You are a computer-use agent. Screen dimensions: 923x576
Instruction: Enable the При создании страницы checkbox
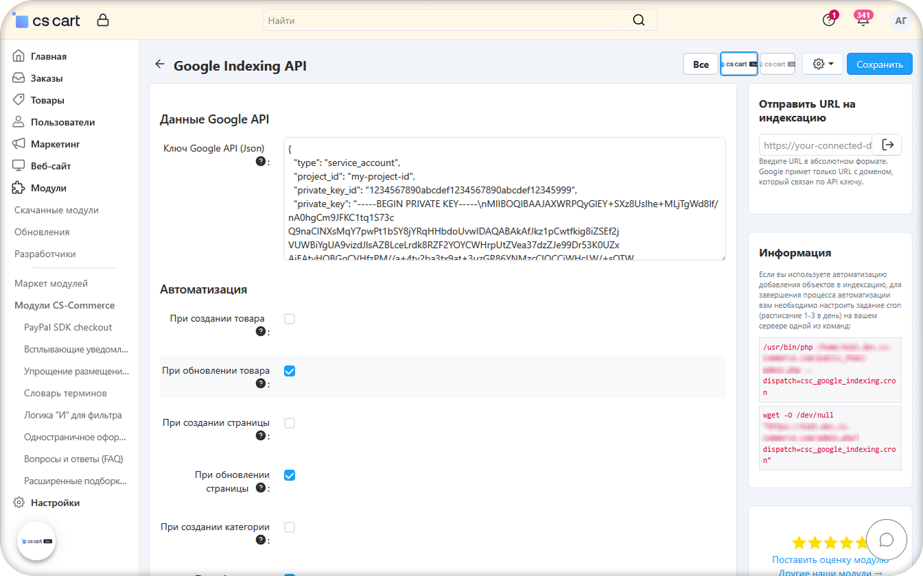[290, 423]
